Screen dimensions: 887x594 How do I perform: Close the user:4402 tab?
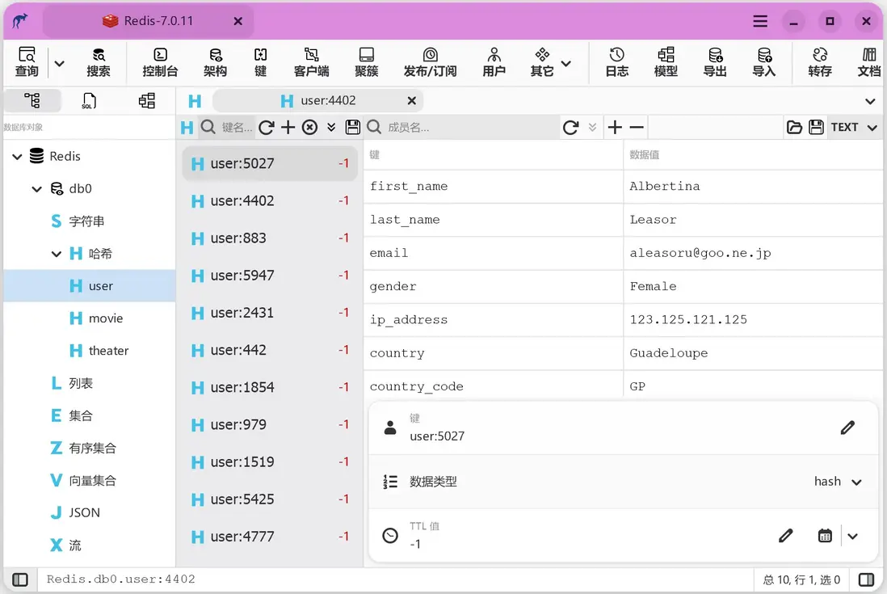[x=412, y=101]
